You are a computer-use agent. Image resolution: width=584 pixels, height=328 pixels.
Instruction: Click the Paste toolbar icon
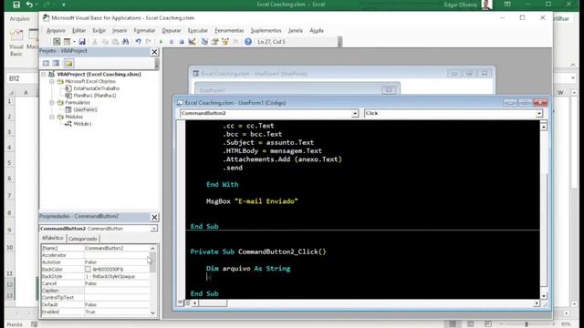coord(115,42)
